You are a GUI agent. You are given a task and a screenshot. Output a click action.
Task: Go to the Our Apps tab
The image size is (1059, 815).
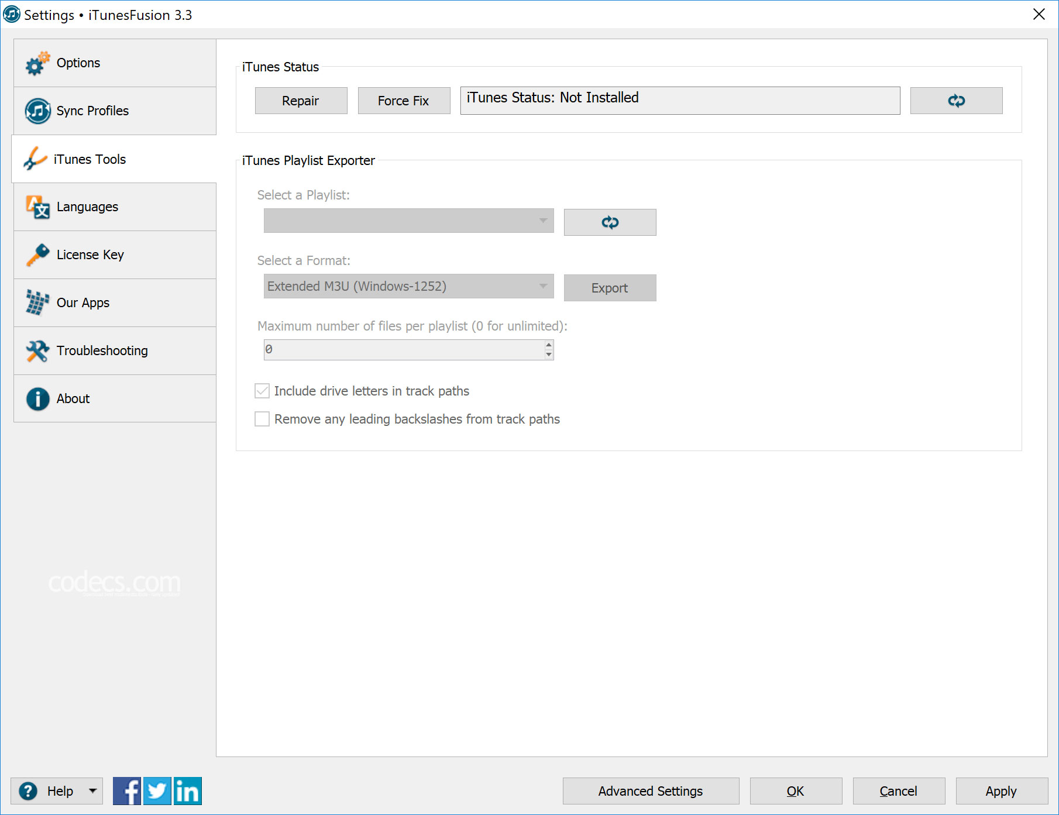click(x=115, y=303)
